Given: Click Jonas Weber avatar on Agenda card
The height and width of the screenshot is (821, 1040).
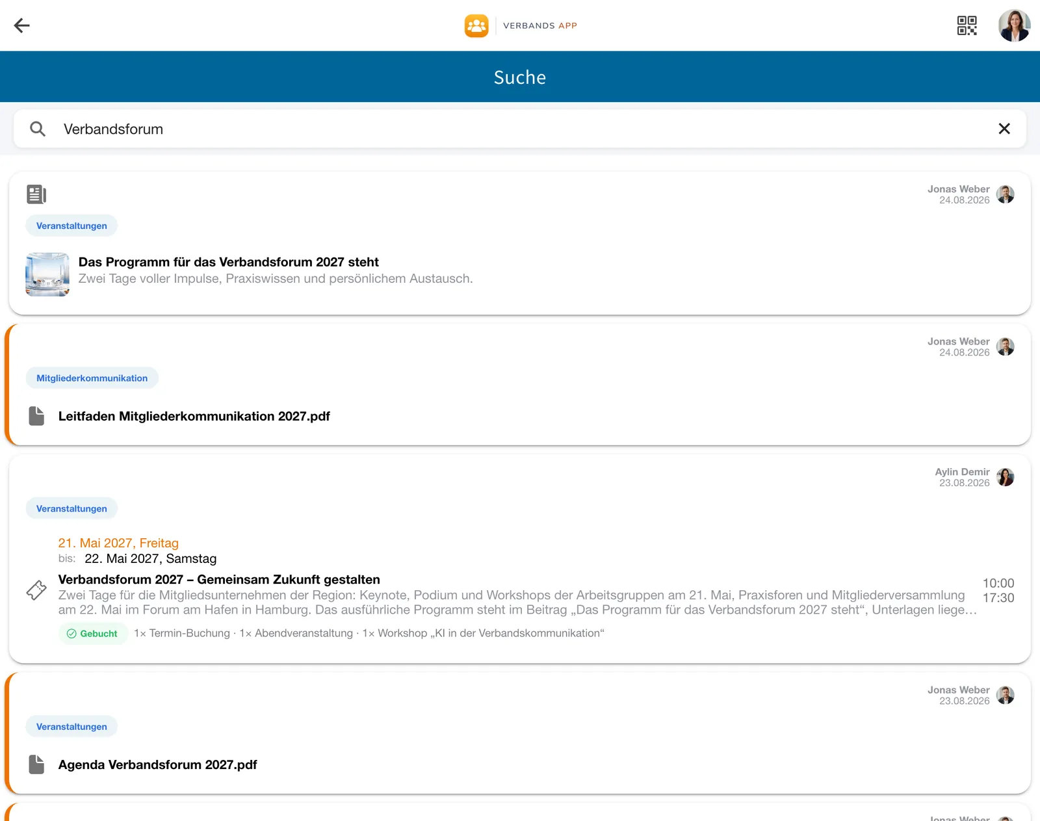Looking at the screenshot, I should click(1005, 695).
